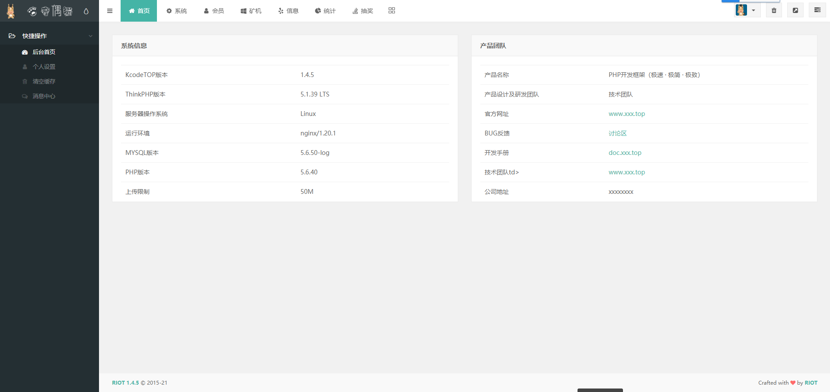Open the 抽奖 lottery menu
Screen dimensions: 830x392
(362, 11)
